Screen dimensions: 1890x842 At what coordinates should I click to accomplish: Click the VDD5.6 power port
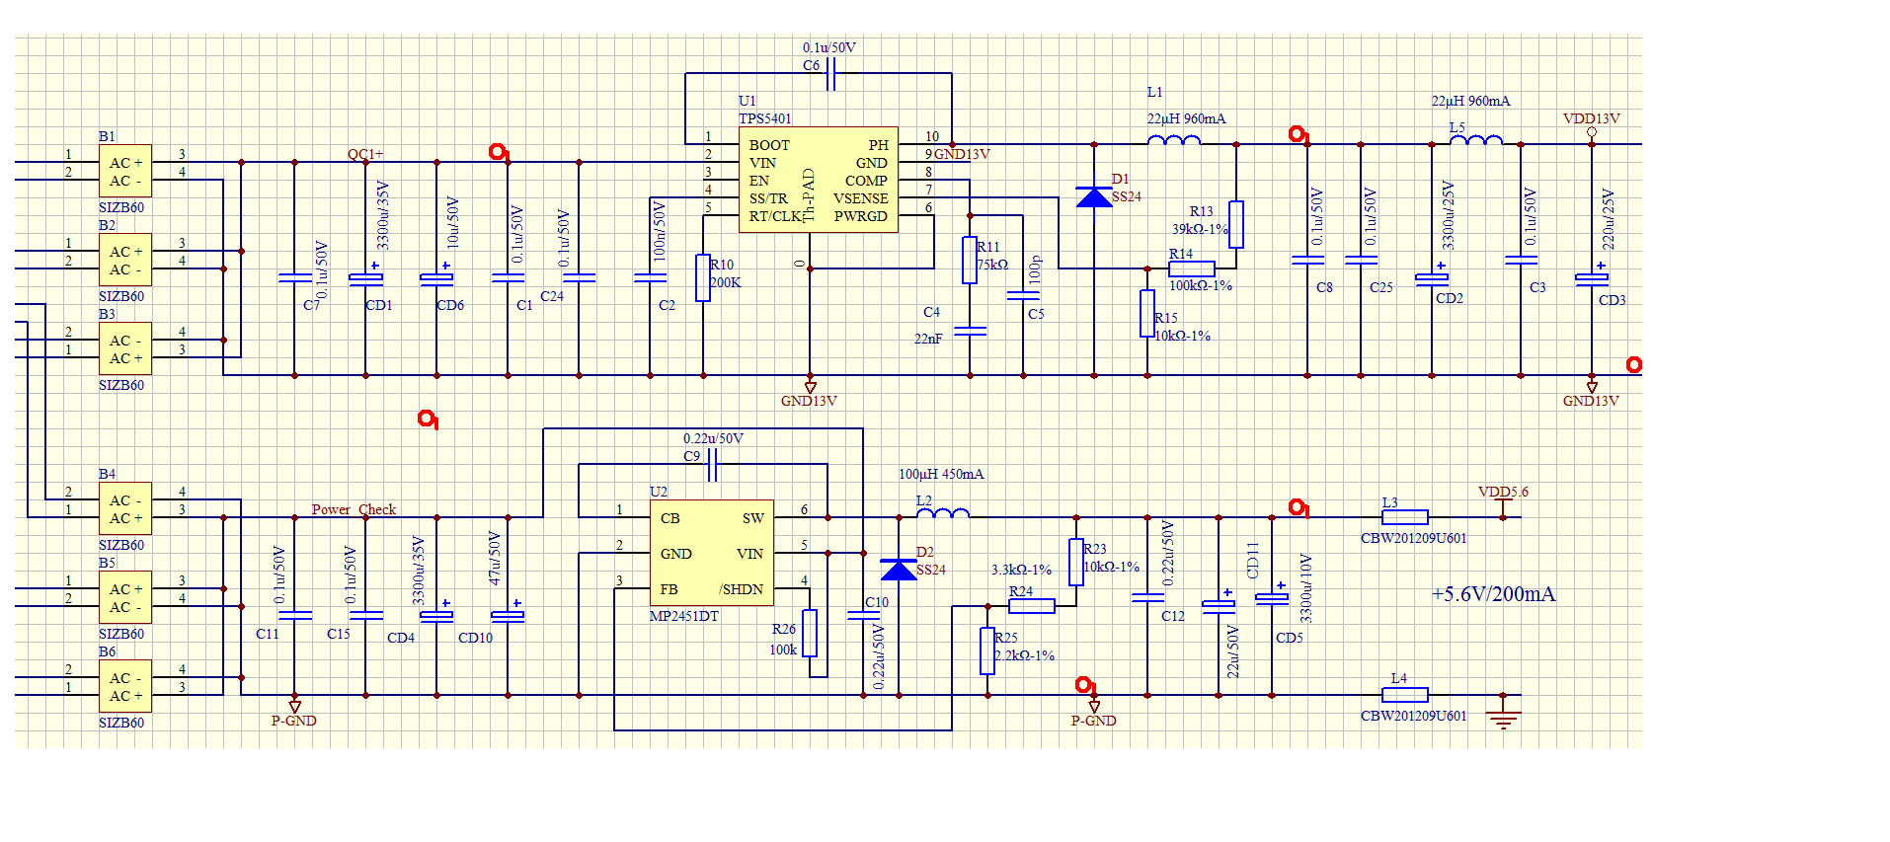coord(1503,503)
